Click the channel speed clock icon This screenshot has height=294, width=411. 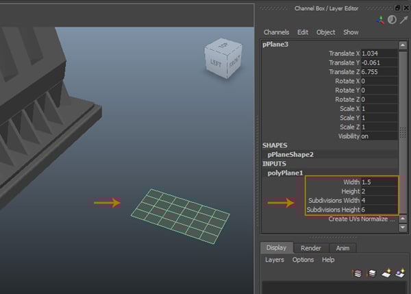coord(391,20)
